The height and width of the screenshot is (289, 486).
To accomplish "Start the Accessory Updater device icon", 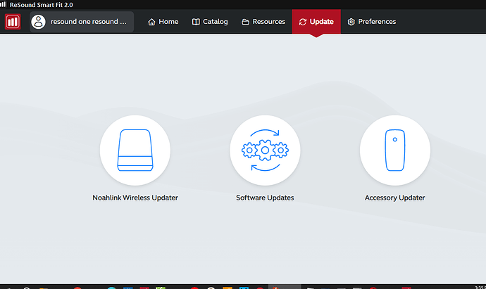I will [395, 150].
